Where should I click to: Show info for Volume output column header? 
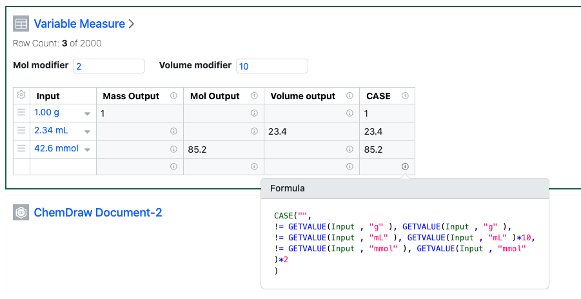point(350,96)
